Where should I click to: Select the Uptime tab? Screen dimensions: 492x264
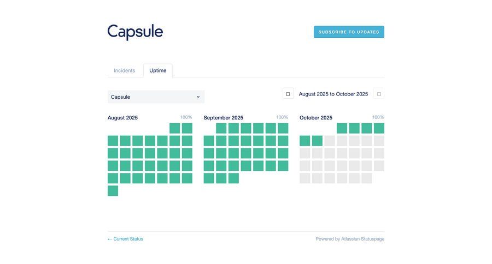pos(158,70)
